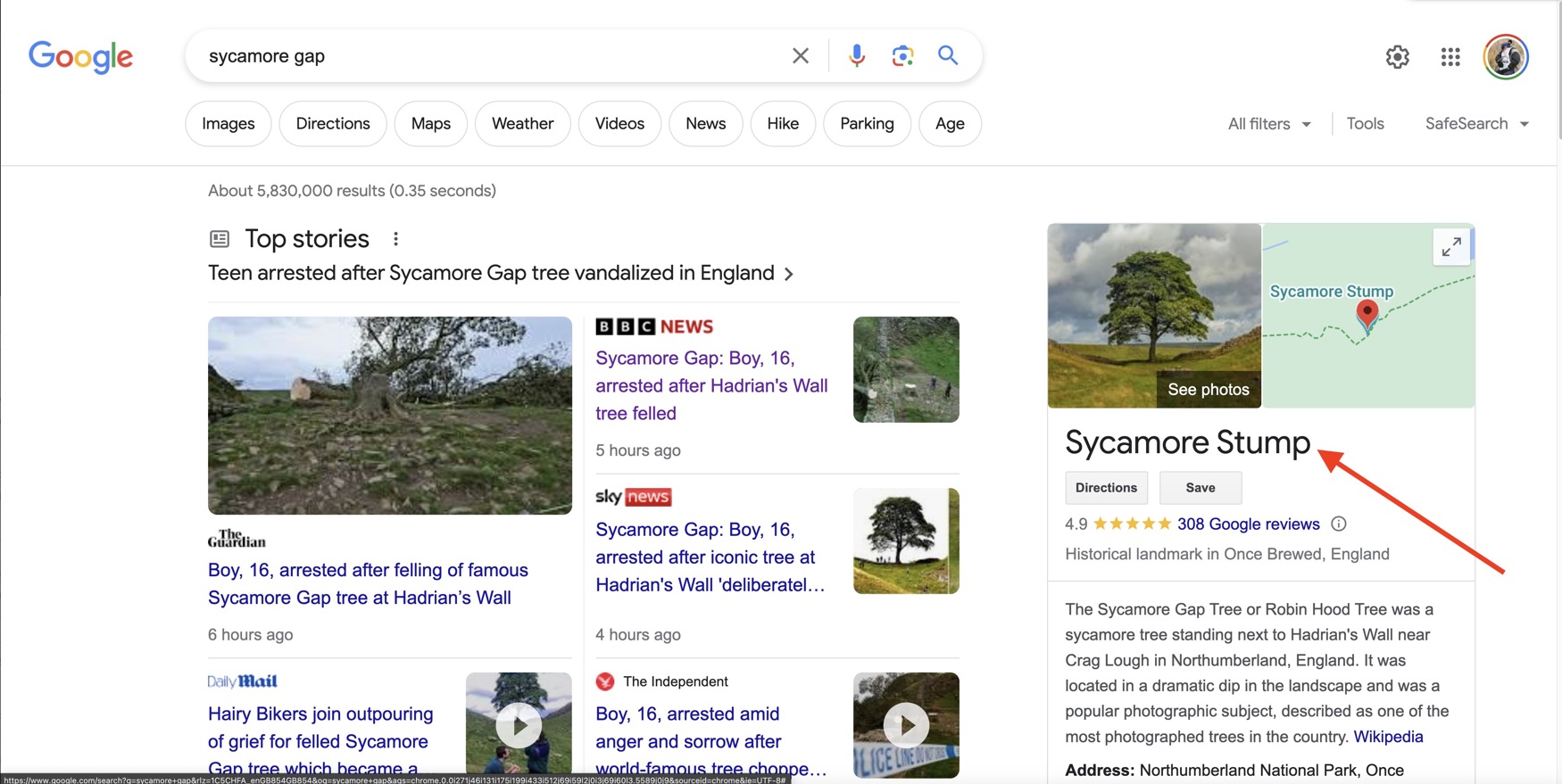Click Historical landmark in Once Brewed text
Screen dimensions: 1562x784
click(1227, 554)
